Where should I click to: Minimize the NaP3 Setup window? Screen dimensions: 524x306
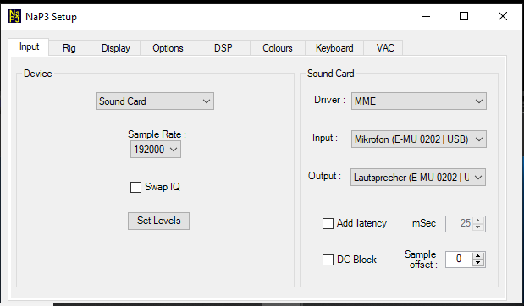pos(426,16)
